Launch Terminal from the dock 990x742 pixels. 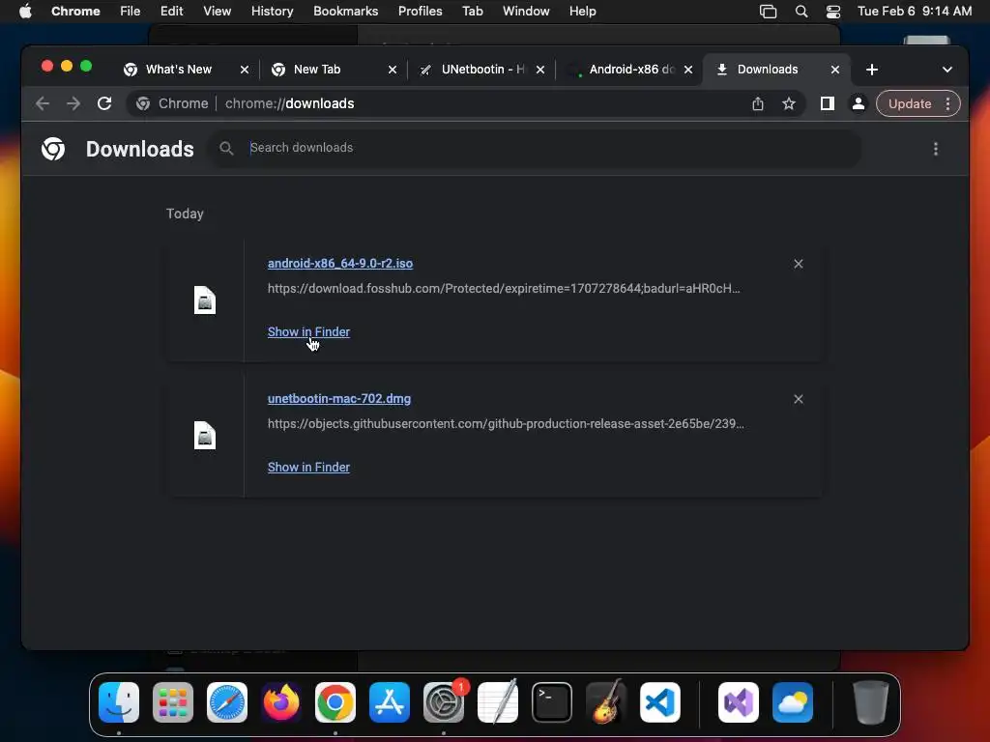pos(552,702)
